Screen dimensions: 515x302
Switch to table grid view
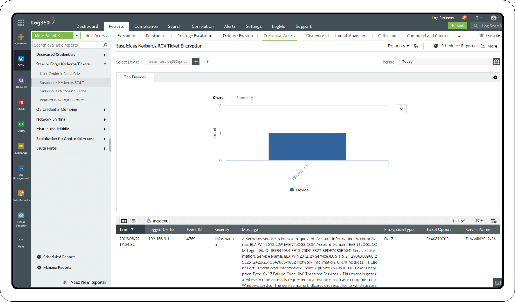click(x=124, y=221)
